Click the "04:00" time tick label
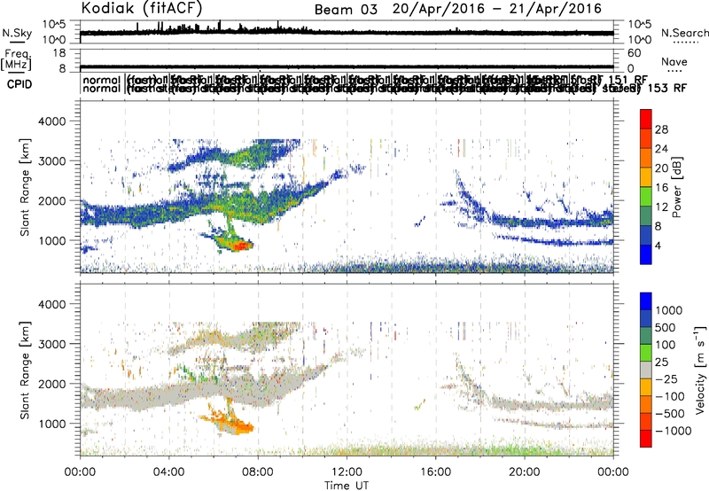The height and width of the screenshot is (491, 709). click(x=168, y=472)
